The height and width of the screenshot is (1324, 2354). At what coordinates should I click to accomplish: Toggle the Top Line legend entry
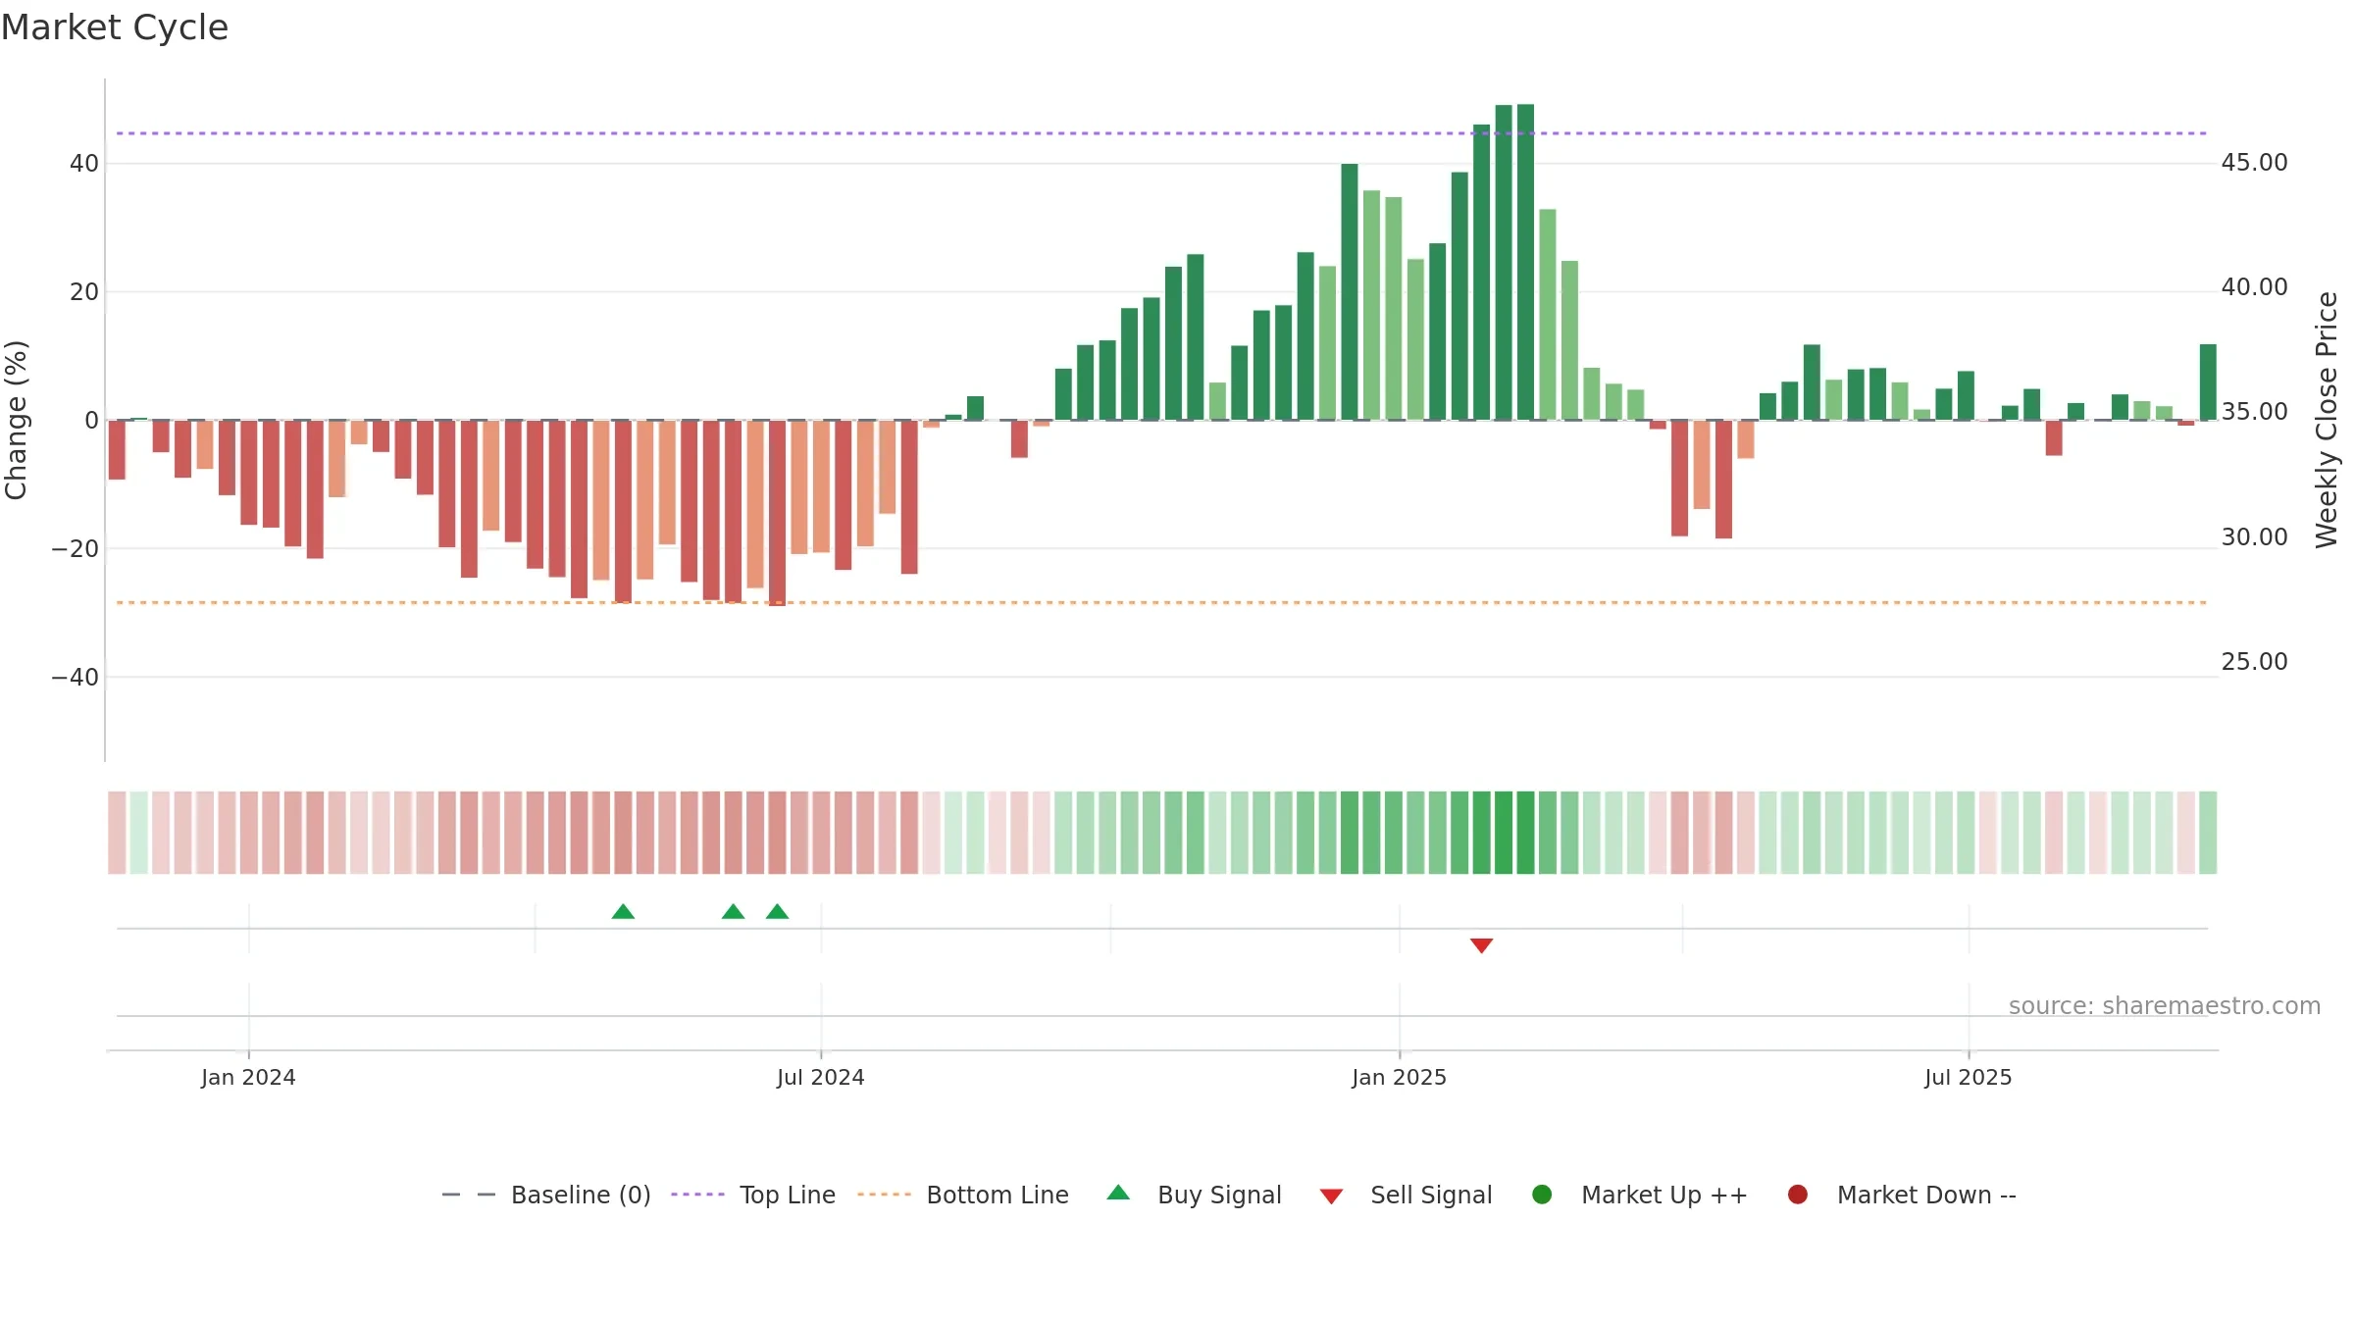click(x=753, y=1195)
